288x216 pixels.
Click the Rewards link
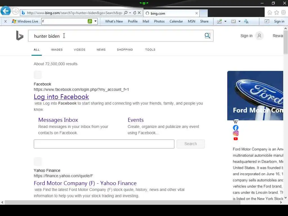pyautogui.click(x=278, y=36)
